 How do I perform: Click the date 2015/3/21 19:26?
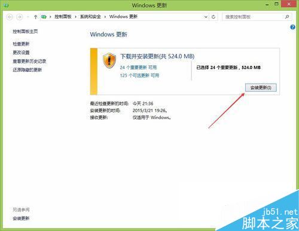(x=149, y=110)
